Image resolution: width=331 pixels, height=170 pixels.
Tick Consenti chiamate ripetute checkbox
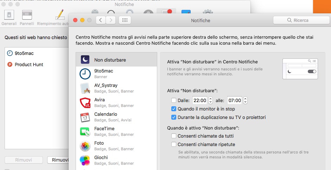coord(173,144)
